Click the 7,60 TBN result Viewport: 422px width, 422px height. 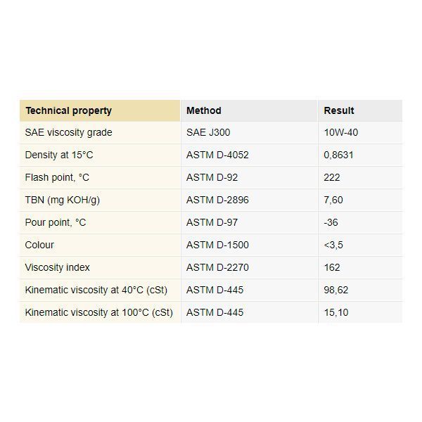[x=333, y=200]
